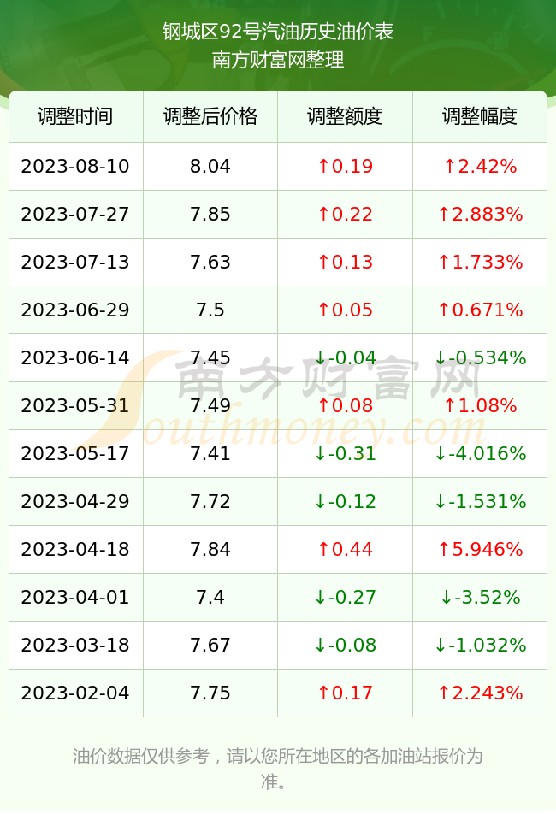Screen dimensions: 556x838
Task: Select the 7.5 price cell
Action: (x=210, y=310)
